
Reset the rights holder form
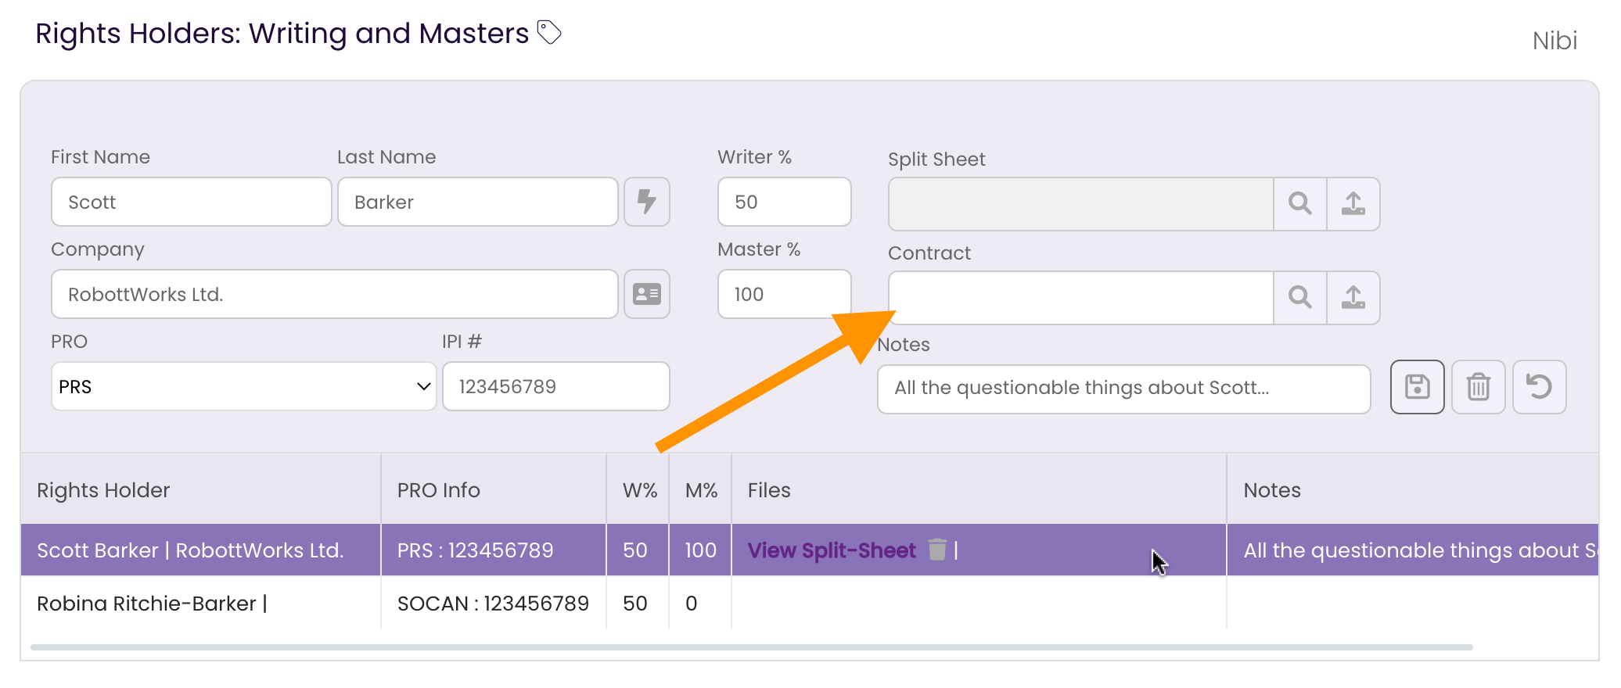1539,386
